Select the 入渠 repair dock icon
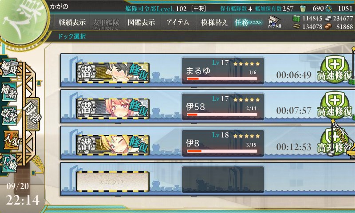Image resolution: width=355 pixels, height=213 pixels. 11,140
